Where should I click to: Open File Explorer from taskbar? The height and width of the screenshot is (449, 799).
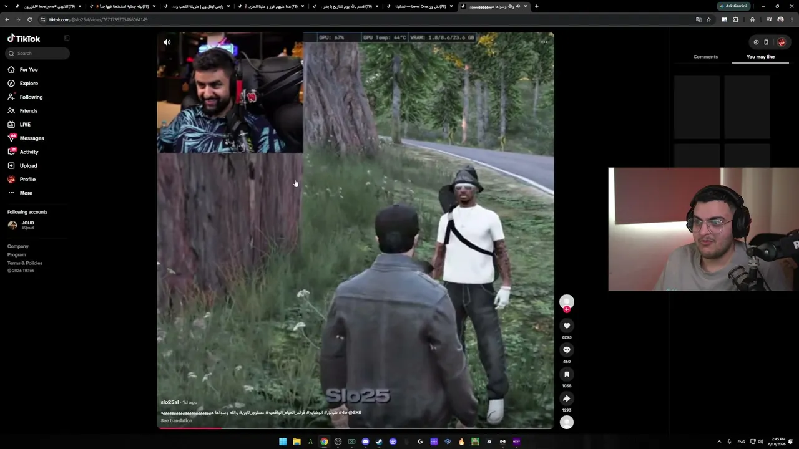pos(297,442)
